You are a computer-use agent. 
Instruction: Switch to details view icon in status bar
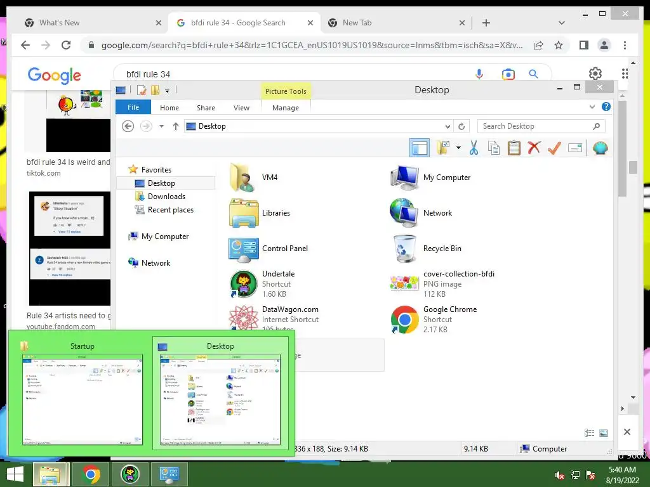[x=590, y=432]
